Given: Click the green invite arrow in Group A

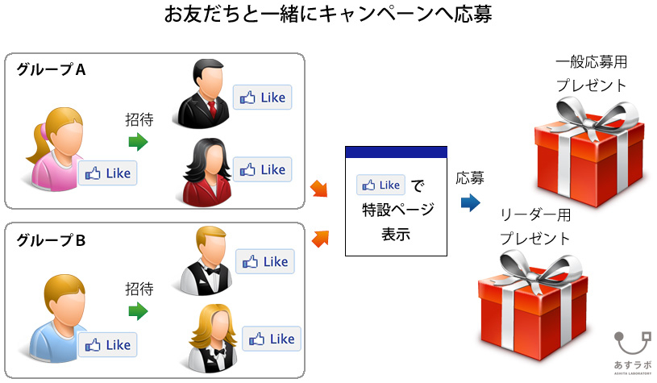Looking at the screenshot, I should [x=139, y=142].
